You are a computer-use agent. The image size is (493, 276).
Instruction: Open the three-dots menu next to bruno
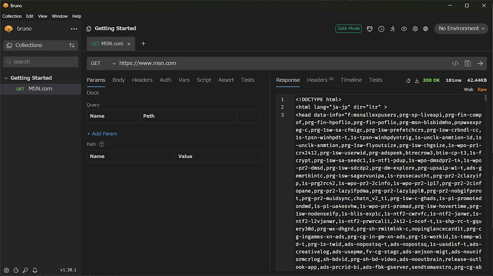click(x=74, y=29)
